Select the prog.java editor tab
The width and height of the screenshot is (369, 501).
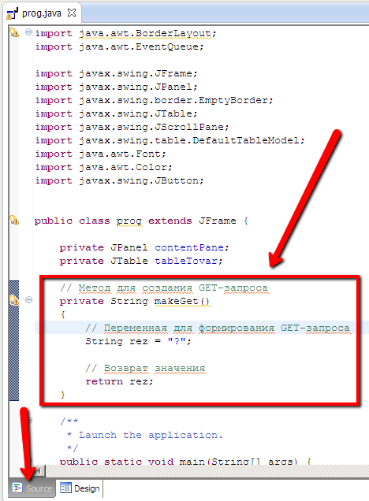tap(41, 13)
